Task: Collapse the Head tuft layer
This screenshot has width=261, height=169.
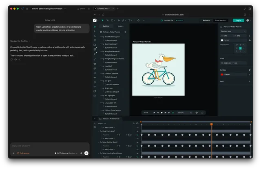Action: coord(101,66)
